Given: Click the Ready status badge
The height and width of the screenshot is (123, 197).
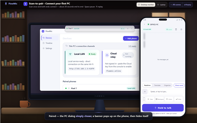Looking at the screenshot, I should point(92,54).
